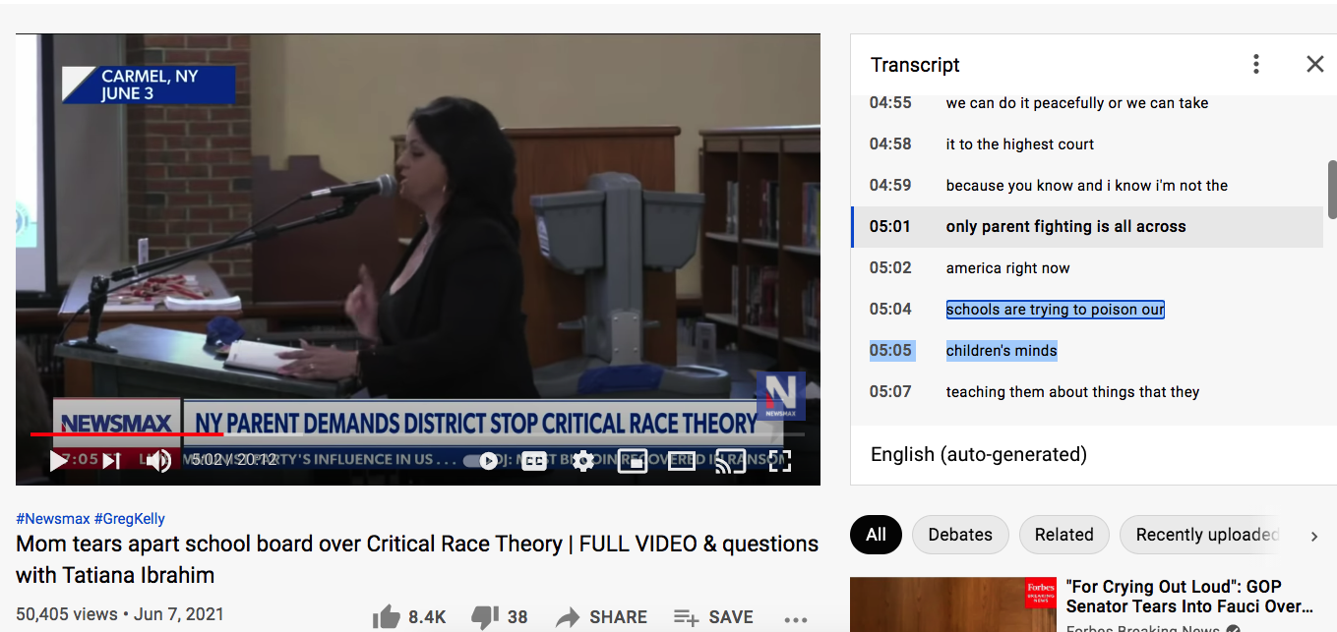Toggle closed captions CC button
This screenshot has width=1337, height=632.
(534, 460)
